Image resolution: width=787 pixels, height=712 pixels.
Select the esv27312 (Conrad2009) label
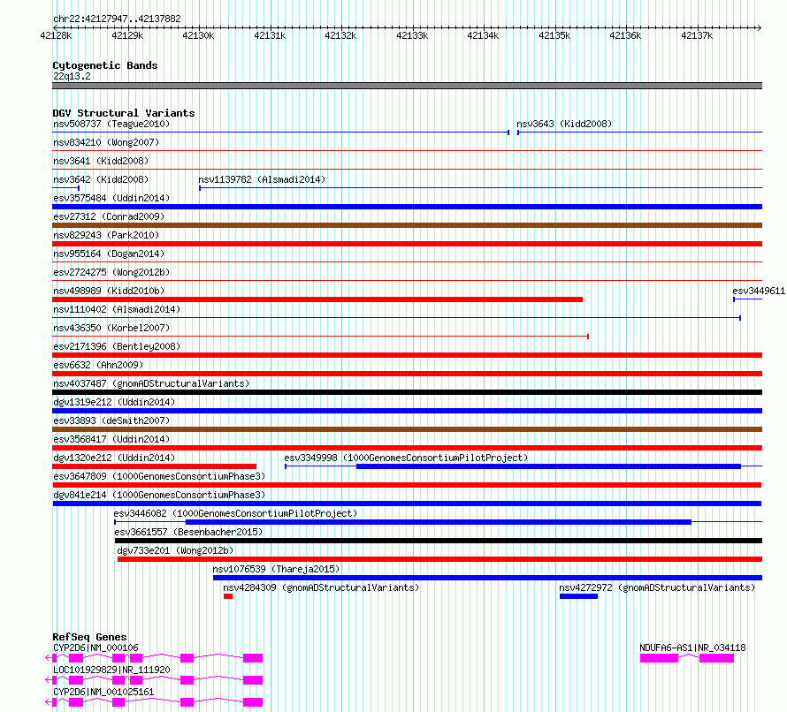click(109, 216)
